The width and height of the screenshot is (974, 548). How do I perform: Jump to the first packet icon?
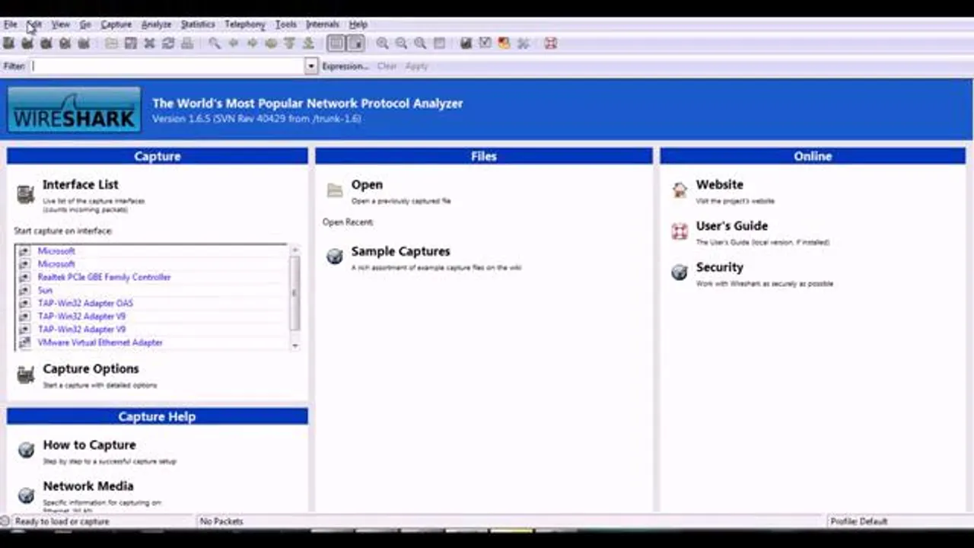click(x=289, y=43)
